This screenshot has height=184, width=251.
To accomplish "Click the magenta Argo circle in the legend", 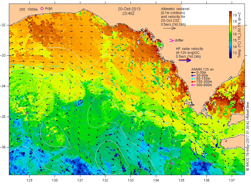I will pos(42,8).
